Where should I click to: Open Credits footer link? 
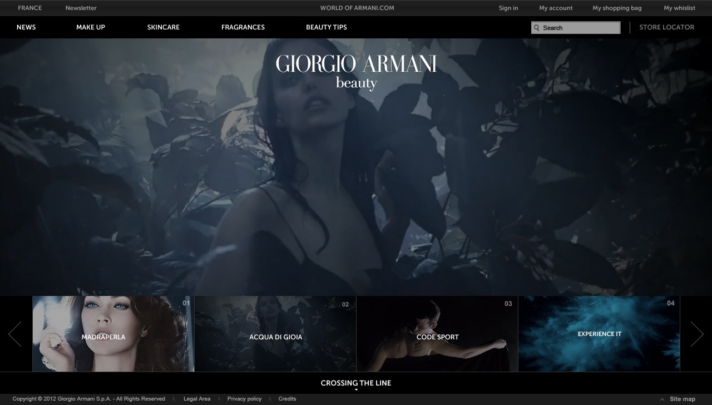pos(287,399)
